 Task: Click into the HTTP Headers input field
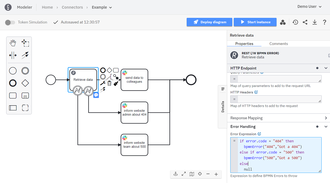(278, 99)
